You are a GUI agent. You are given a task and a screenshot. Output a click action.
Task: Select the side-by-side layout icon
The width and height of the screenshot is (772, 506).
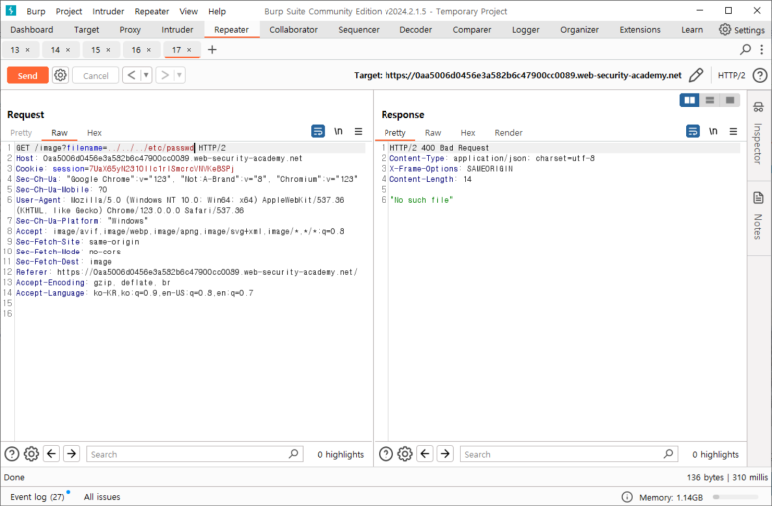pyautogui.click(x=690, y=100)
